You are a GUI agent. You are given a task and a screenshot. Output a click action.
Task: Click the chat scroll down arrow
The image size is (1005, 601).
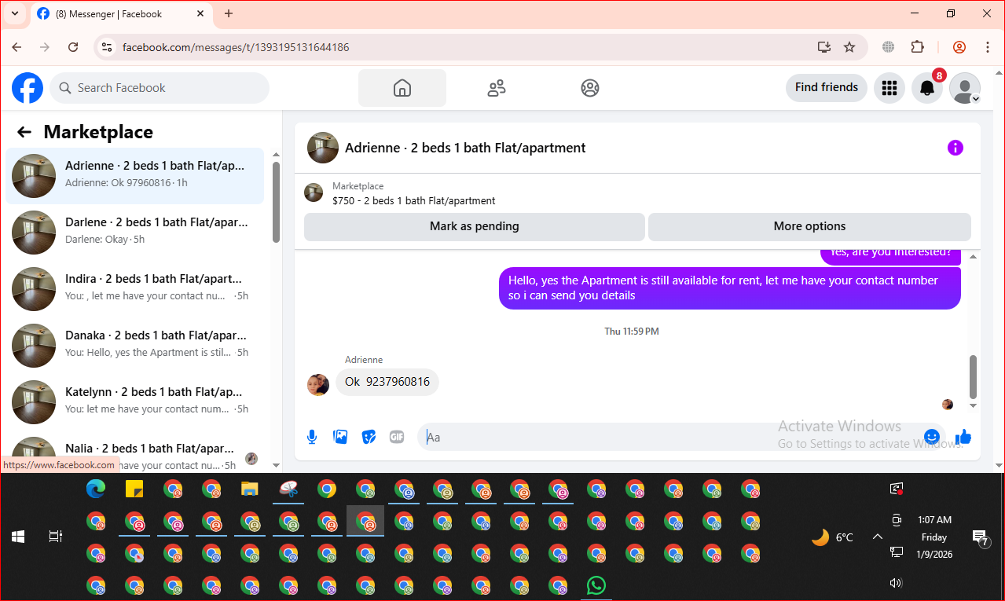pos(973,406)
